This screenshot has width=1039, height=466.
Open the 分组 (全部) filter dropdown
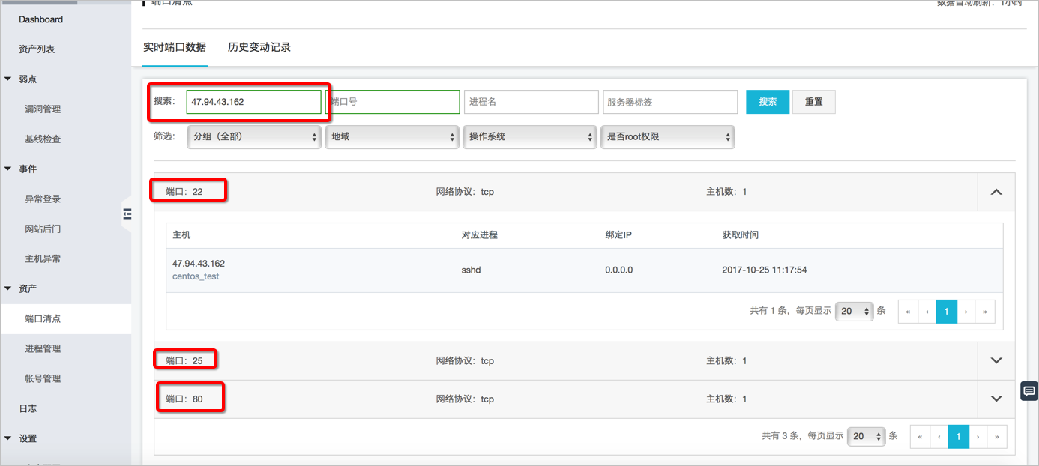[x=254, y=137]
